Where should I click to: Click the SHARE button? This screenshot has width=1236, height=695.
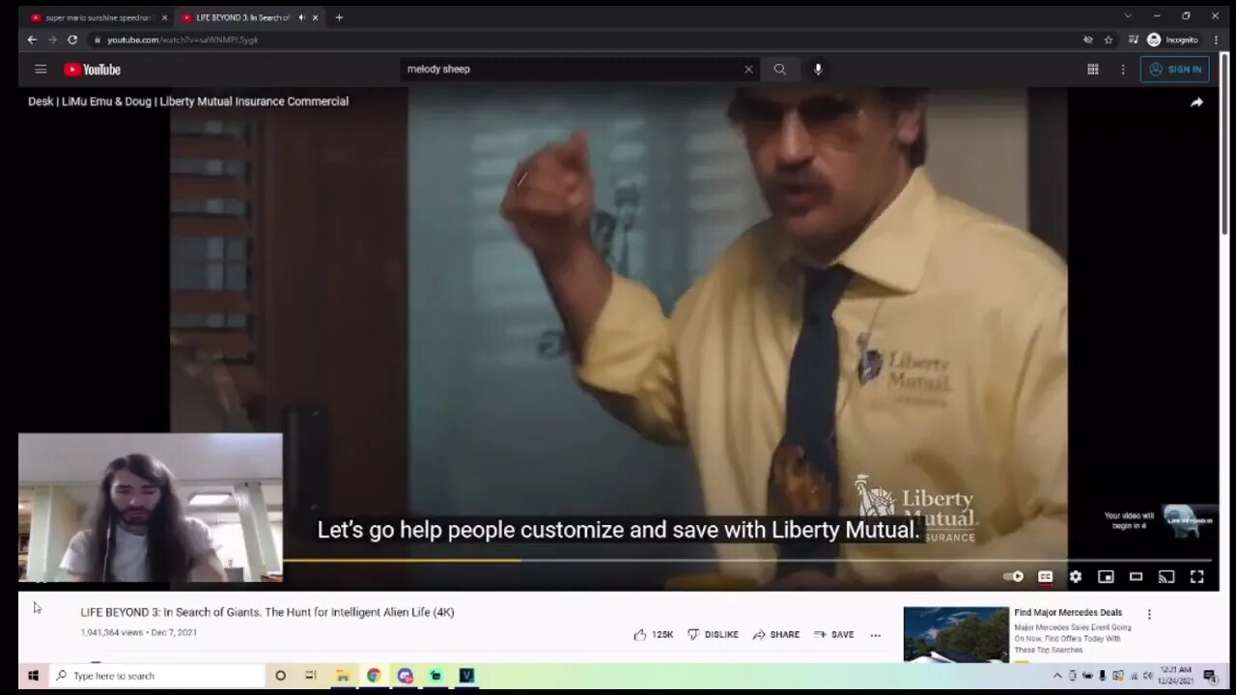point(776,634)
